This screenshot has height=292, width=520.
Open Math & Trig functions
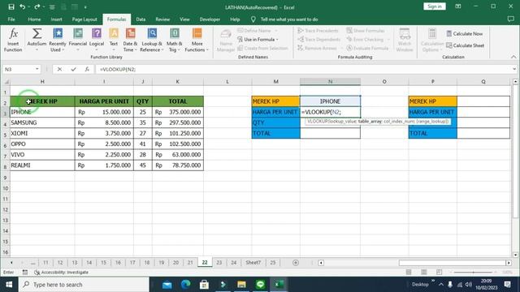[175, 40]
